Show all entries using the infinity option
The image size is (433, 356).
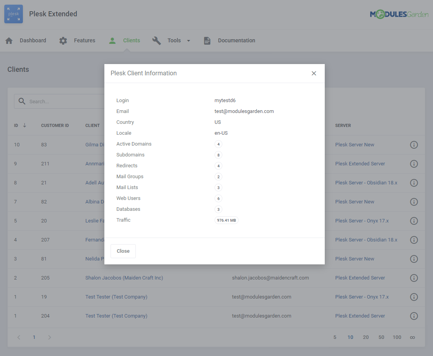tap(412, 337)
